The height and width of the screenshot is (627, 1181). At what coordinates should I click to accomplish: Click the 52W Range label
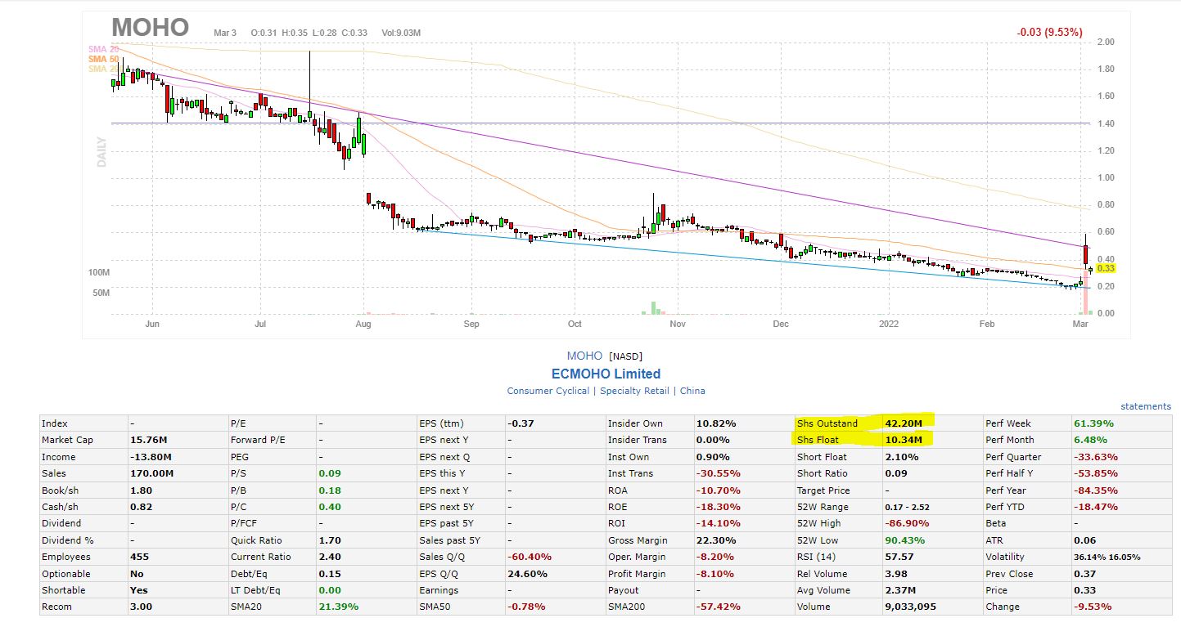(823, 507)
